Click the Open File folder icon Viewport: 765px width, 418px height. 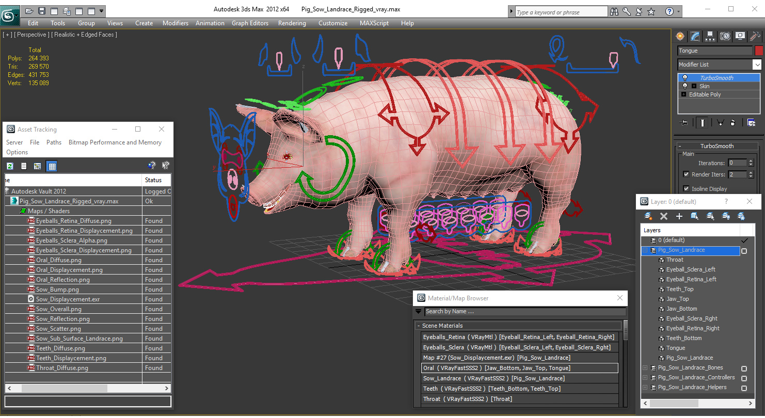29,10
